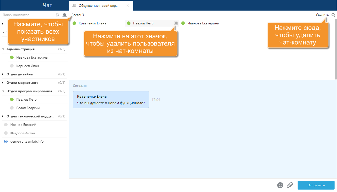
Task: Collapse the Администрация group
Action: point(3,49)
